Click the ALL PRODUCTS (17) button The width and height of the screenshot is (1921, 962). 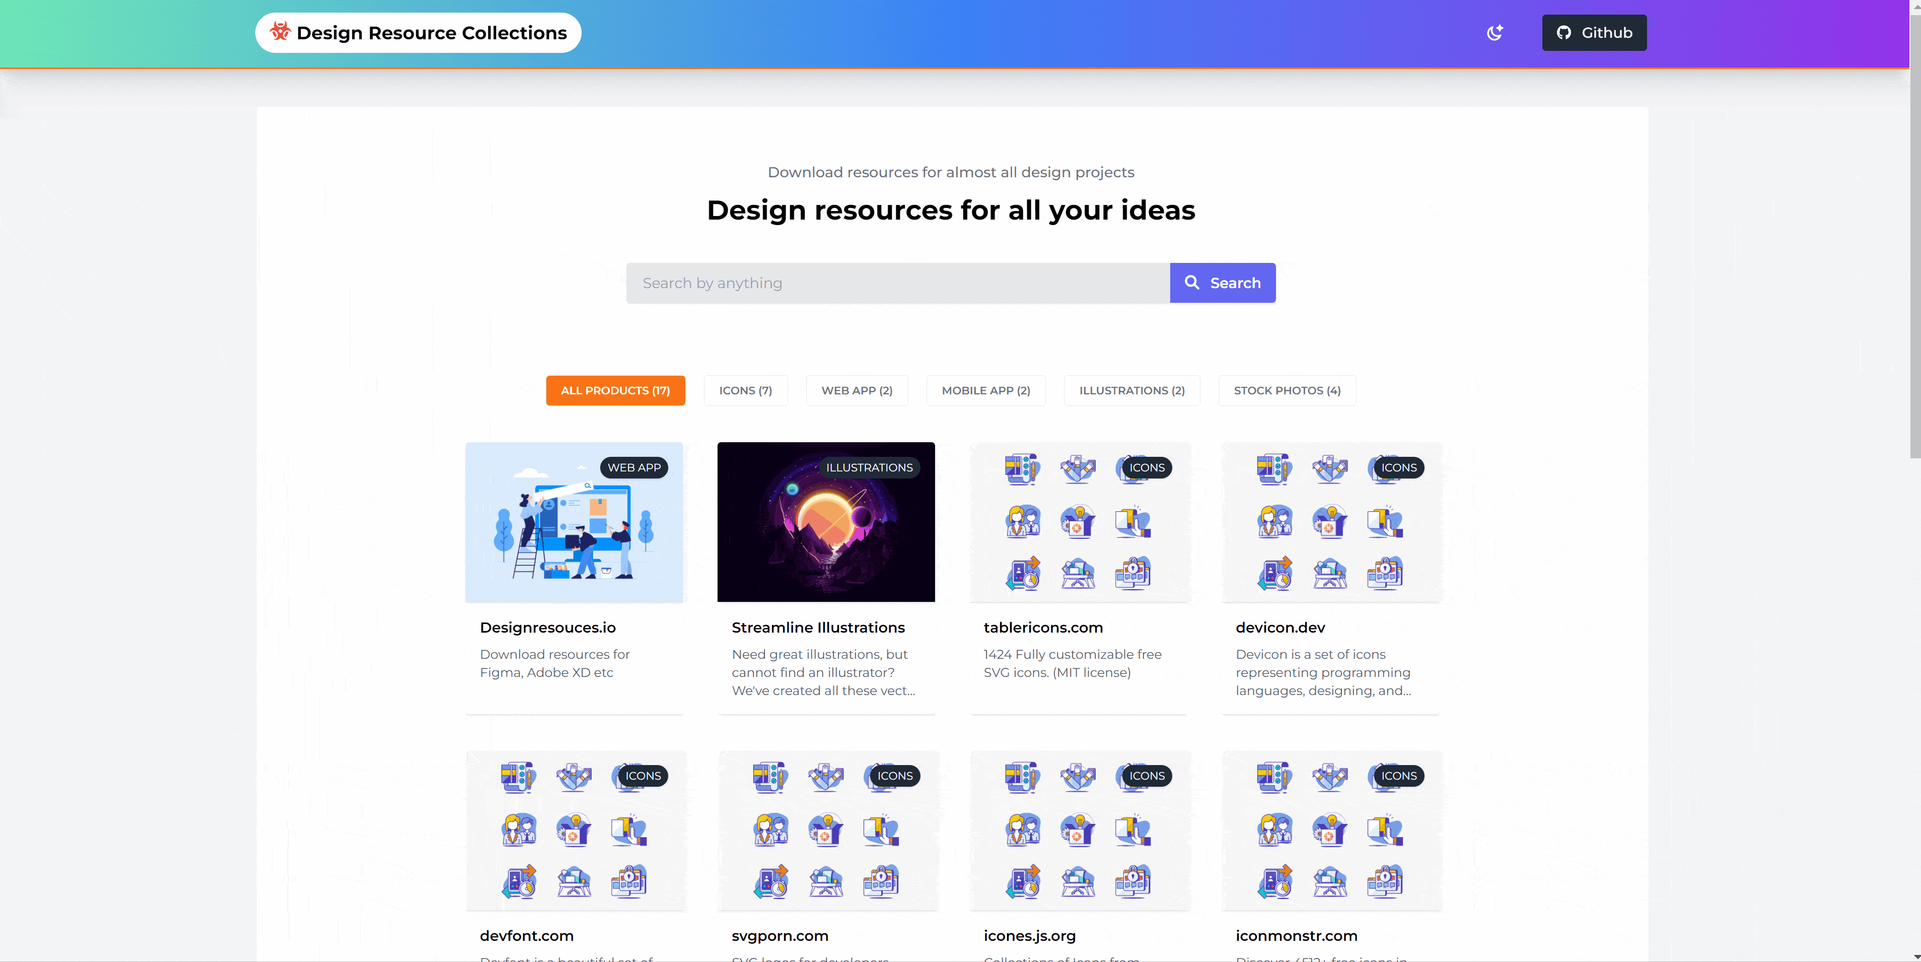pos(615,390)
